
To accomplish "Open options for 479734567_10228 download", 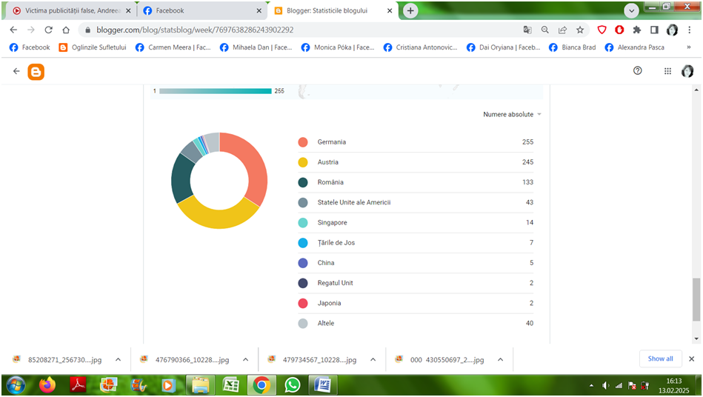I will pos(373,359).
